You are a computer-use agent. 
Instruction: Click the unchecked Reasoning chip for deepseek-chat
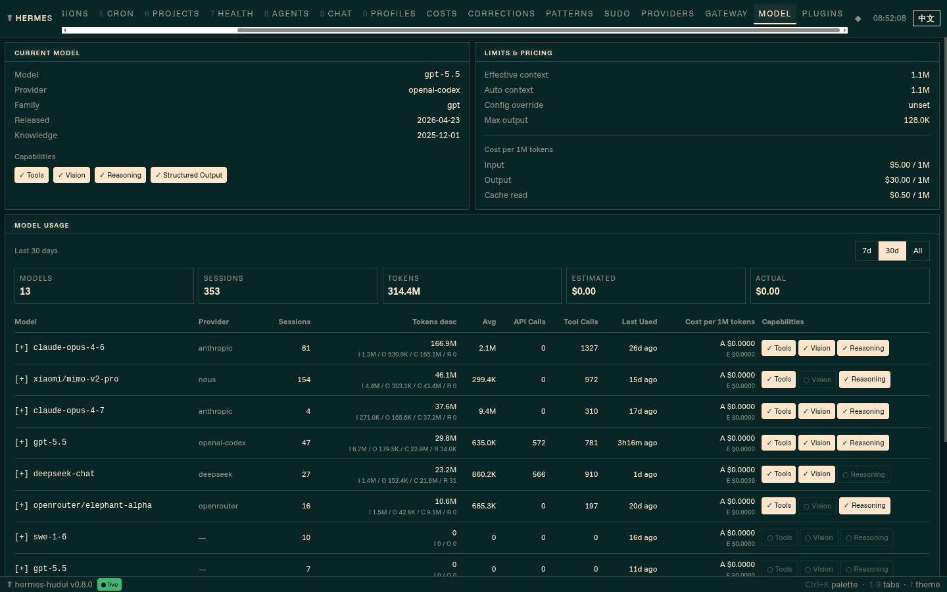pos(864,474)
